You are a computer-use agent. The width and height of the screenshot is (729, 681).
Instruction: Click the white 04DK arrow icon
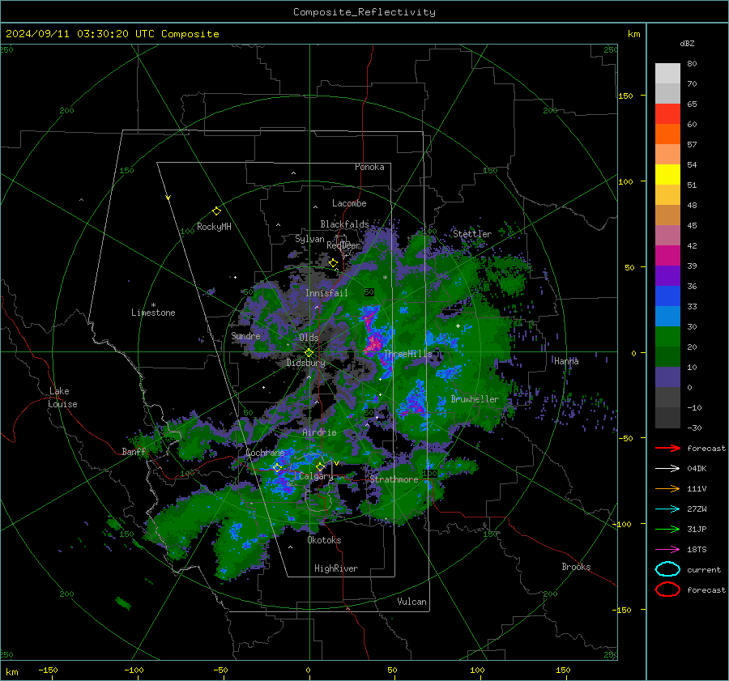[667, 469]
